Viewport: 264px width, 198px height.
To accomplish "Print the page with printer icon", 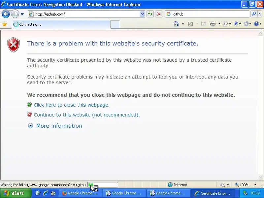I will 213,24.
